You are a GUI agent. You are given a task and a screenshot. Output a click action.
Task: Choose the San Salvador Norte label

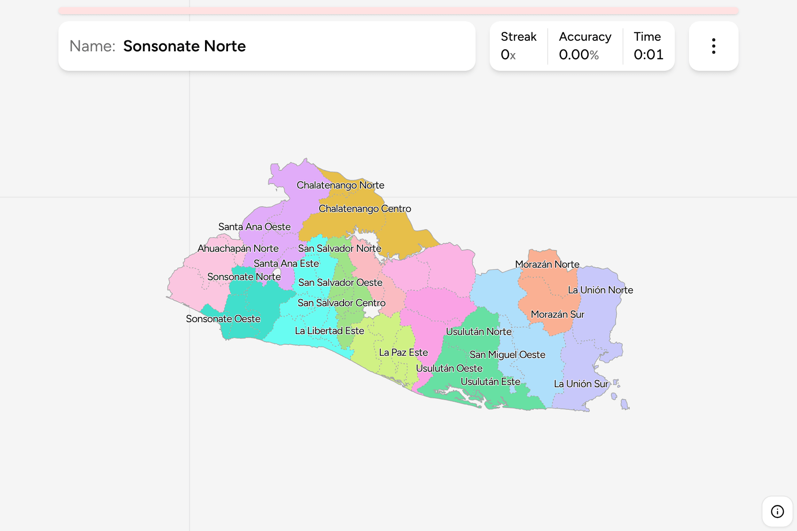coord(340,248)
